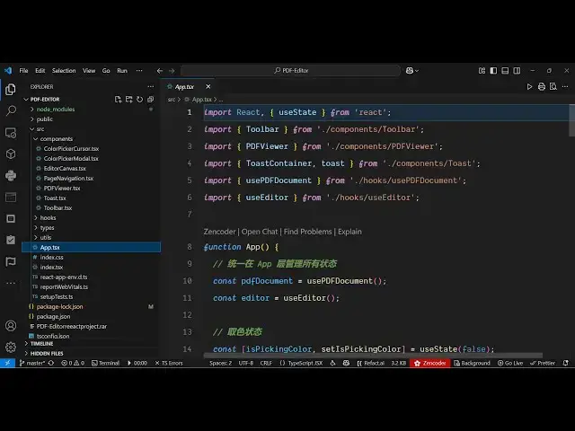Open notifications bell in status bar
The height and width of the screenshot is (431, 575).
tap(566, 363)
